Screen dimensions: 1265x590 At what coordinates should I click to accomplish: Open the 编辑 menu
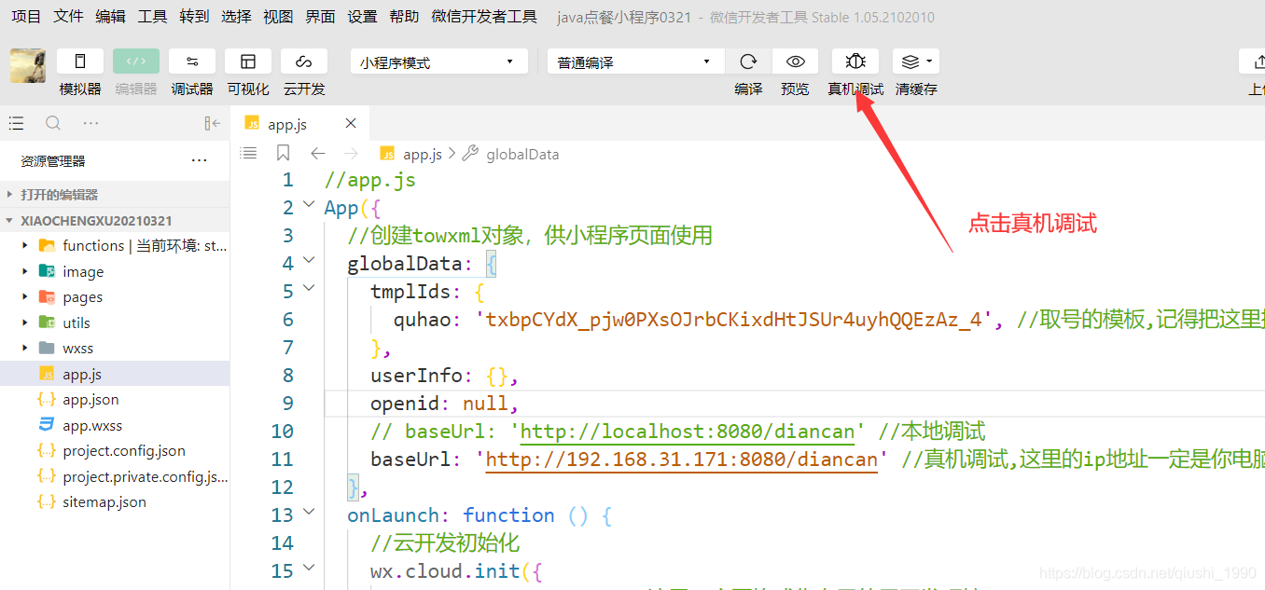[110, 17]
